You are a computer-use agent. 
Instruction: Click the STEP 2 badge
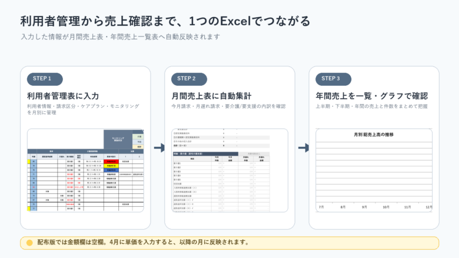[189, 79]
